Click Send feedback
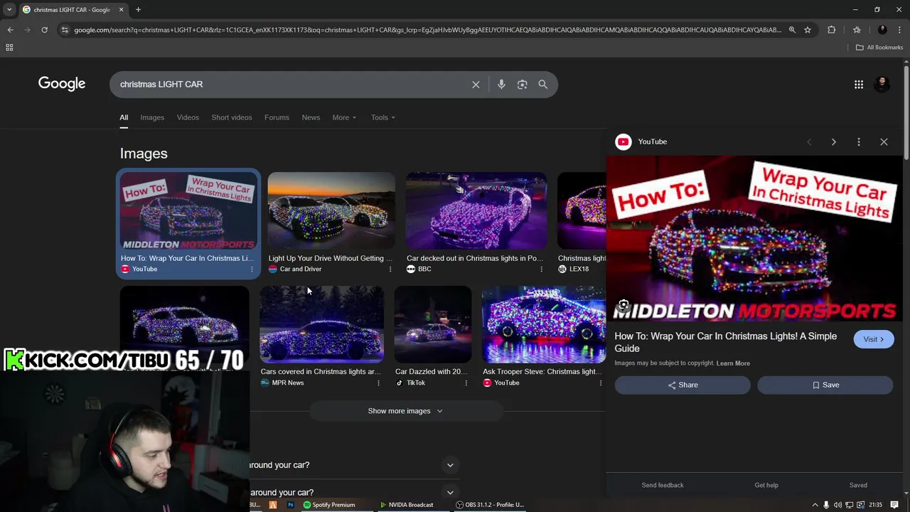The height and width of the screenshot is (512, 910). point(663,486)
